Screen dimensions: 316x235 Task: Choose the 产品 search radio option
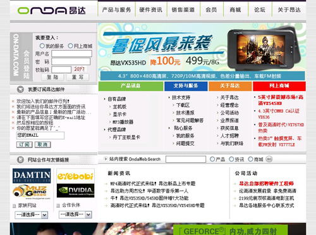click(x=212, y=159)
